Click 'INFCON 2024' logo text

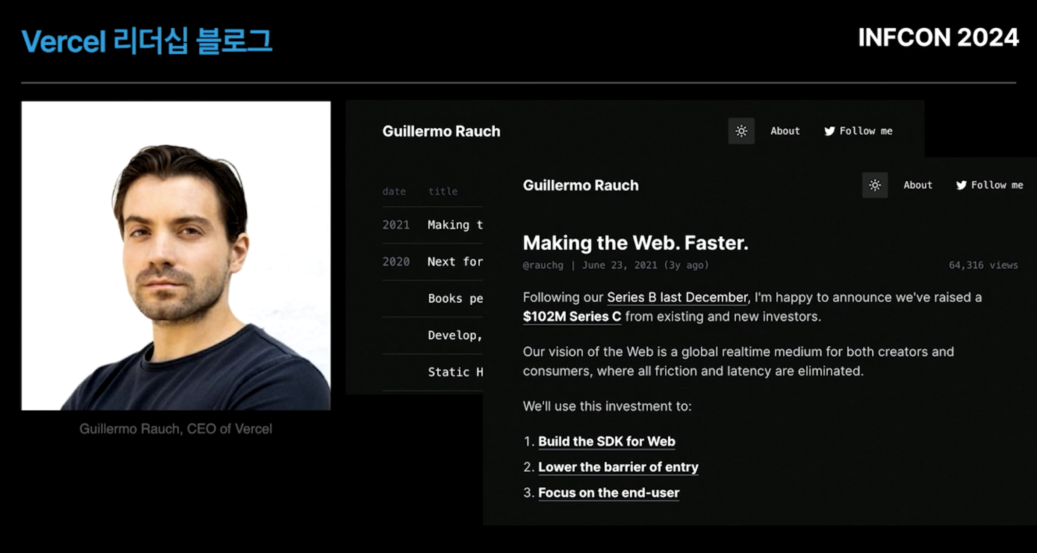pyautogui.click(x=938, y=38)
